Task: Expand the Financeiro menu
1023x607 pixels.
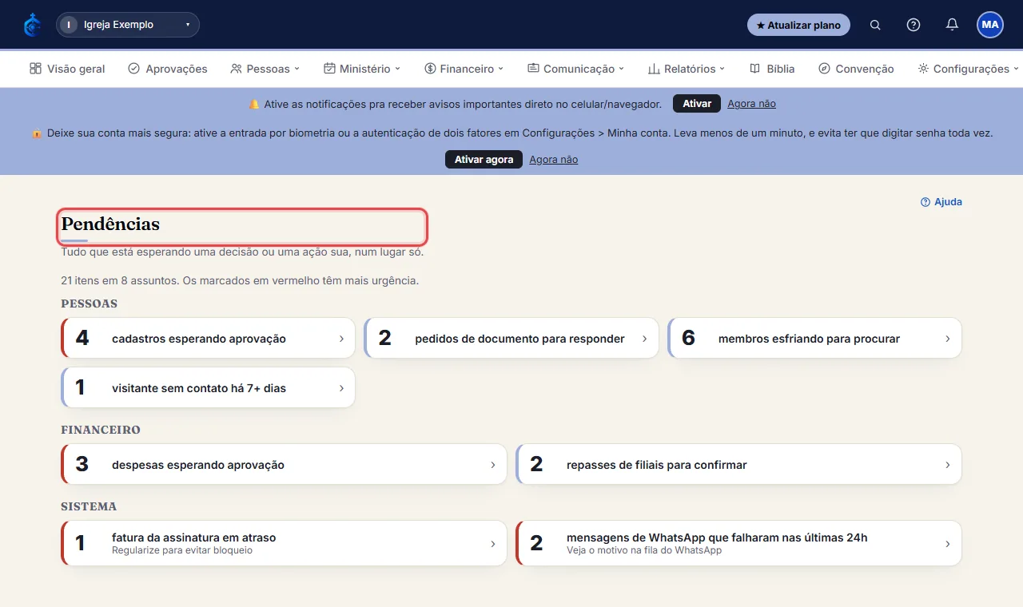Action: (464, 69)
